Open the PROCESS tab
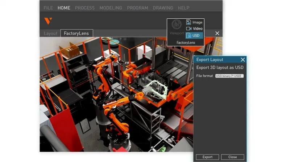The width and height of the screenshot is (290, 162). [x=85, y=8]
